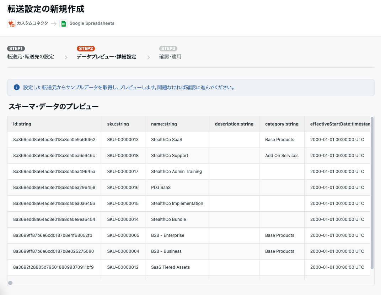The width and height of the screenshot is (381, 295).
Task: Select id cell 8a369edd8a64ac3e018a8da0ea49645a
Action: [54, 172]
